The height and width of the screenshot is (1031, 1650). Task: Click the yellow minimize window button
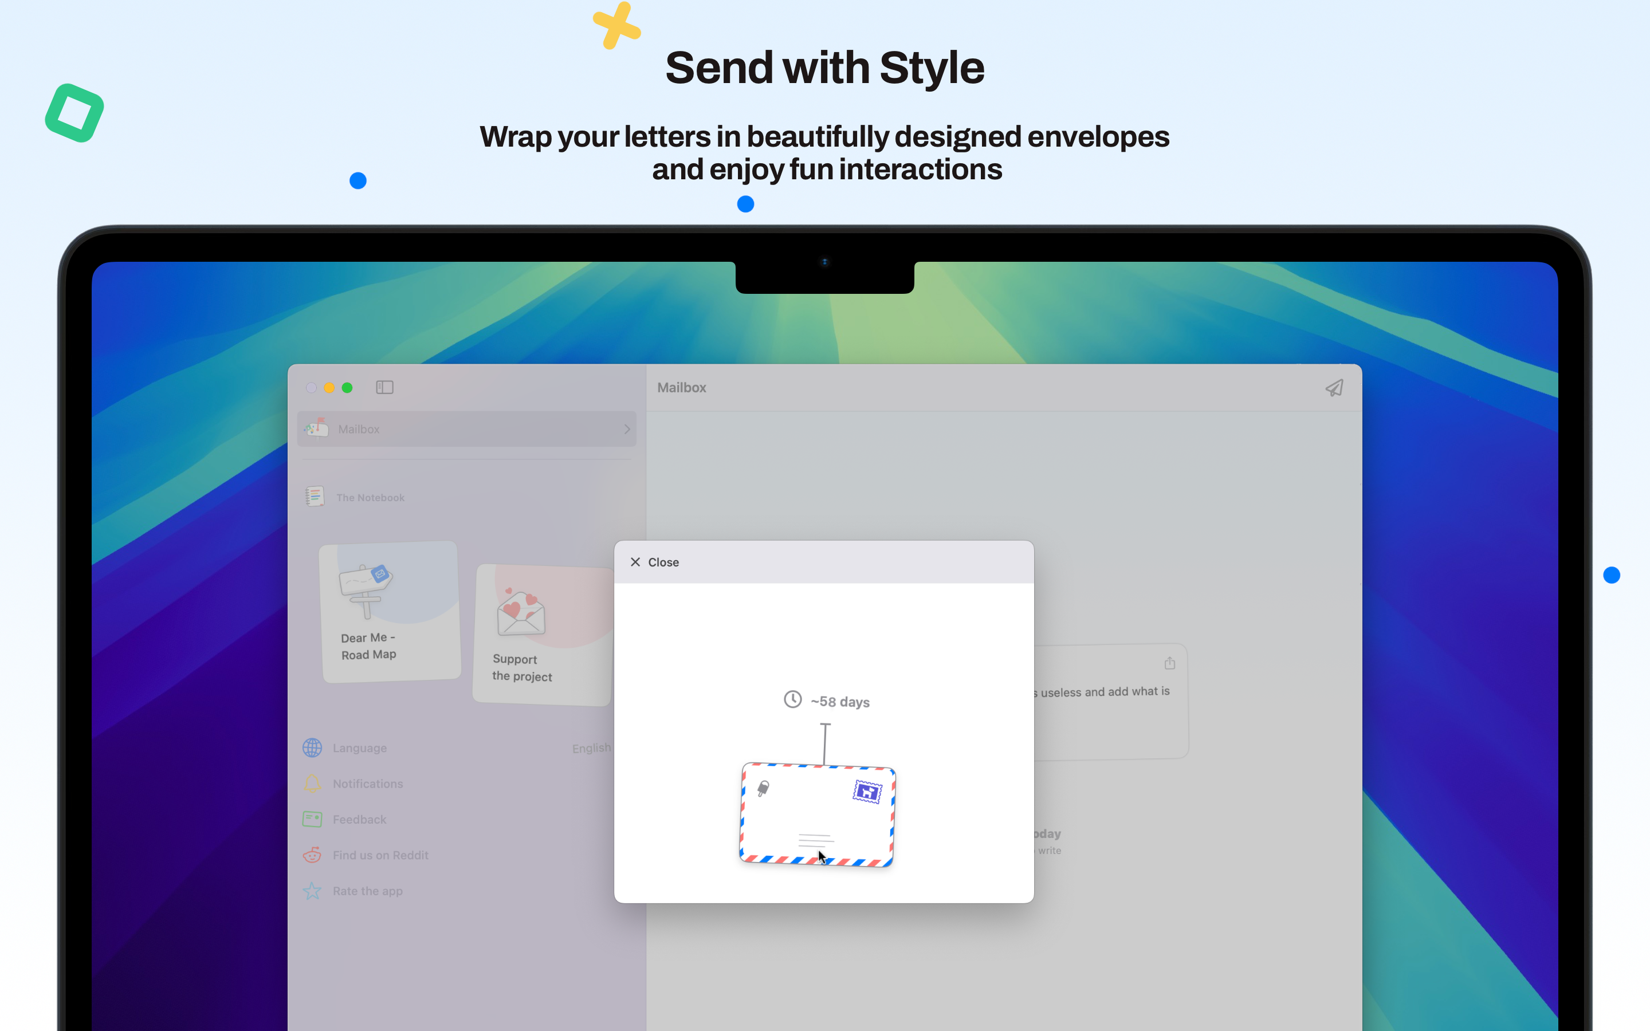pos(329,387)
